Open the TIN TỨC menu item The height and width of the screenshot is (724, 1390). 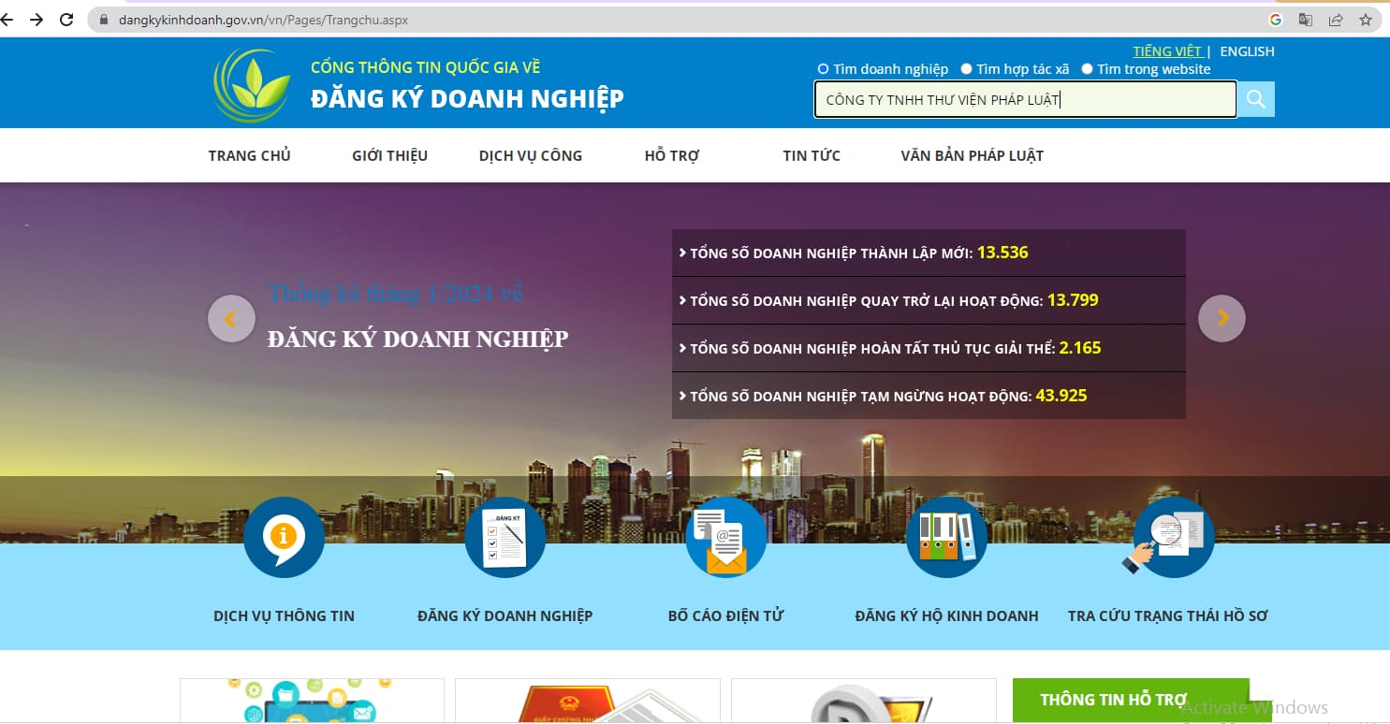(811, 155)
